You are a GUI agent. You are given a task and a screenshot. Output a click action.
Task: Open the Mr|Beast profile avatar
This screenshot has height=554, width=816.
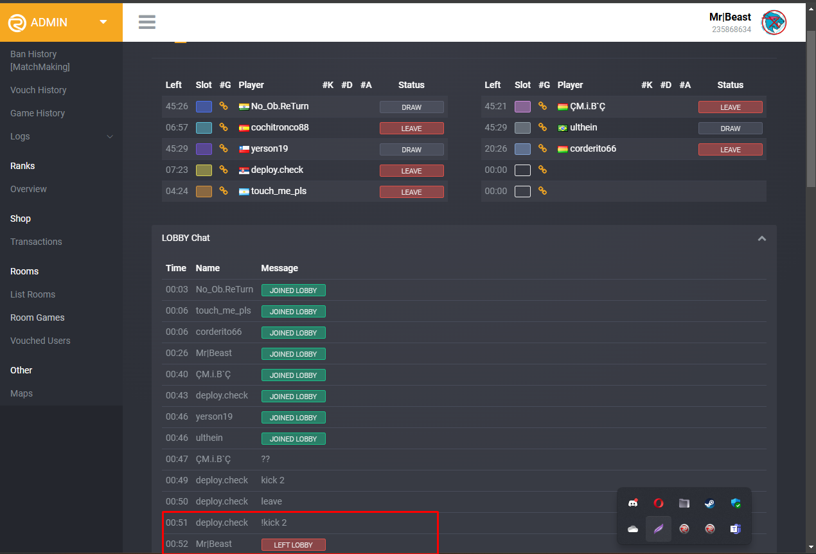point(774,22)
